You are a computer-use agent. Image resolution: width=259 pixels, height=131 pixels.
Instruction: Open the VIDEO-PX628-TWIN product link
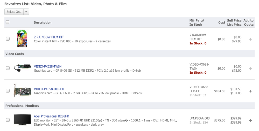tap(48, 66)
